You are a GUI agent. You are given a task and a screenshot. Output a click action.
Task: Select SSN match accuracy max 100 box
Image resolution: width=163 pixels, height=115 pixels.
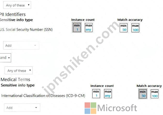pyautogui.click(x=135, y=28)
